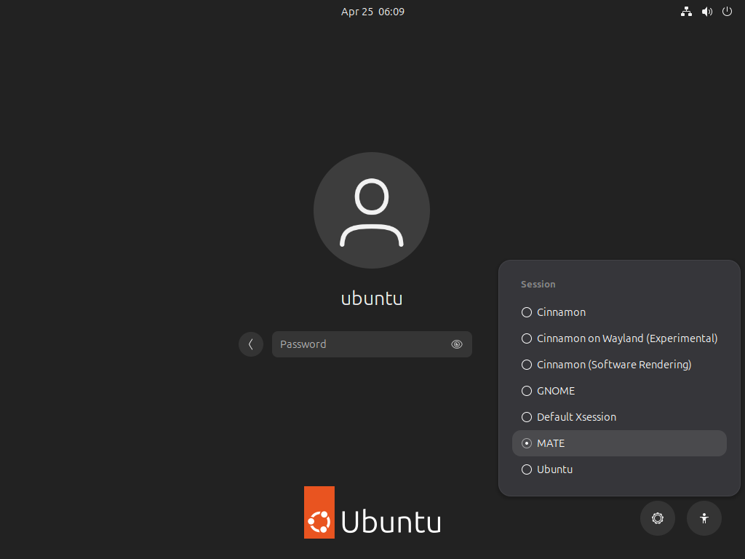Open the accessibility options button
The width and height of the screenshot is (745, 559).
tap(704, 518)
